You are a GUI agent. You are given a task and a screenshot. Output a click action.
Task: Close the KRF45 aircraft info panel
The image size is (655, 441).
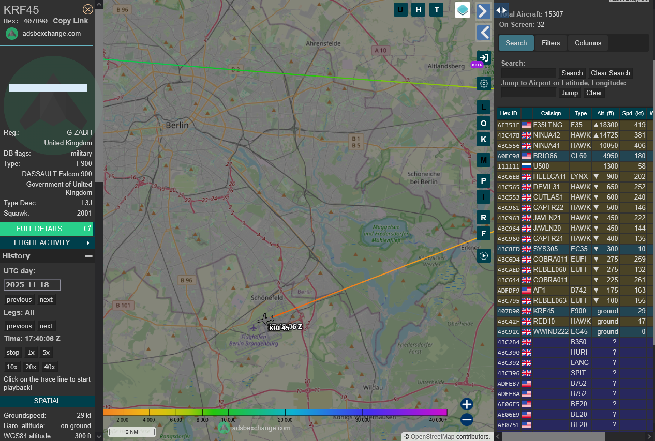point(88,9)
